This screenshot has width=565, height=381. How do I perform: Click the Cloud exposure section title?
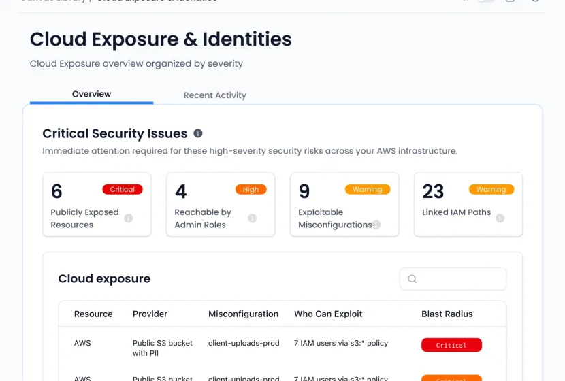pos(104,279)
